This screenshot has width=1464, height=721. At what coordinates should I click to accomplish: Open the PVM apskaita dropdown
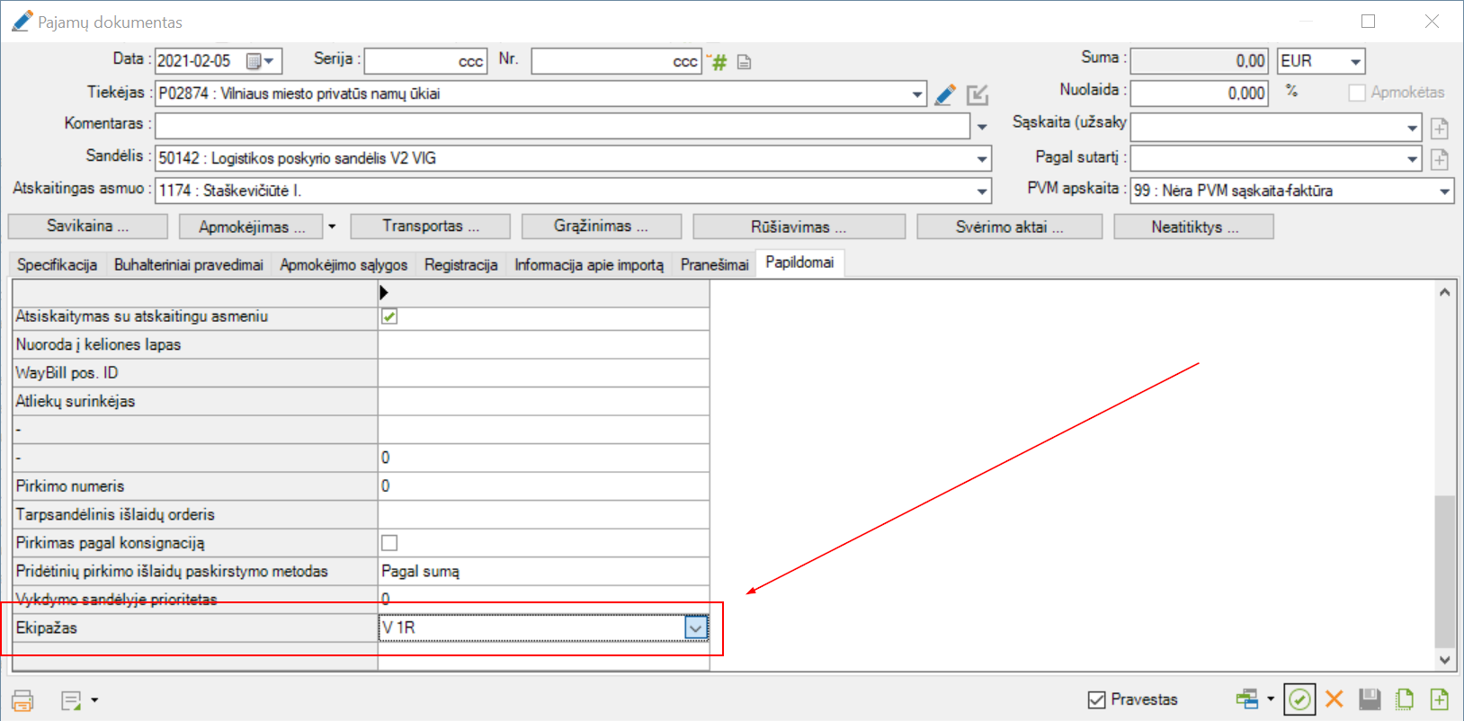(x=1444, y=191)
